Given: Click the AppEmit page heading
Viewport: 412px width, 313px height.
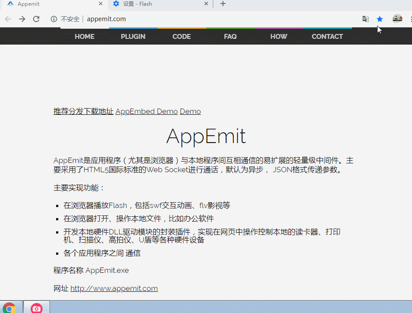Looking at the screenshot, I should pos(206,136).
